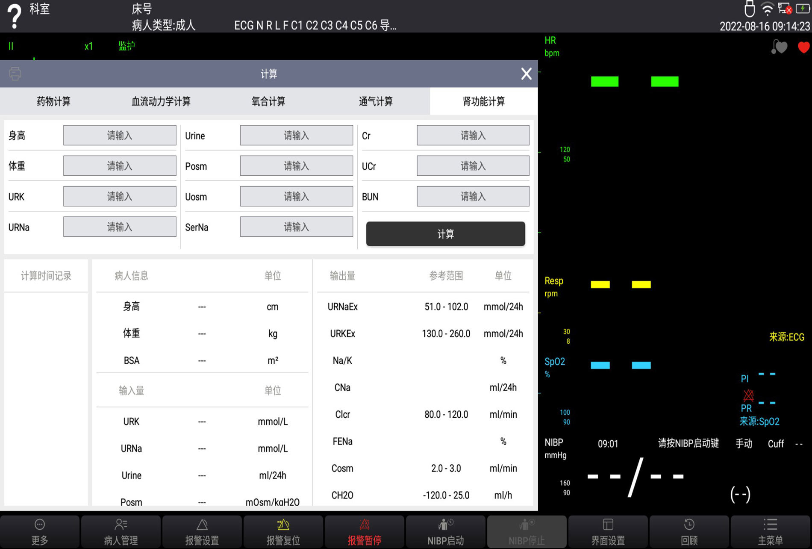Screen dimensions: 812x549
Task: Select the 氧合计算 oxygenation tab
Action: click(268, 101)
